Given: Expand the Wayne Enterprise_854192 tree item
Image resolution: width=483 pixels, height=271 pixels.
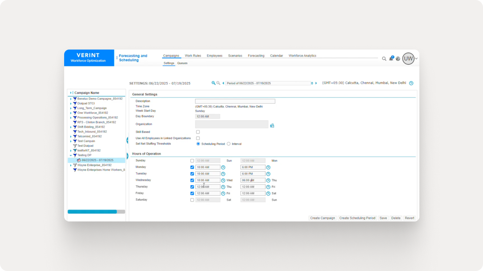Looking at the screenshot, I should click(71, 165).
